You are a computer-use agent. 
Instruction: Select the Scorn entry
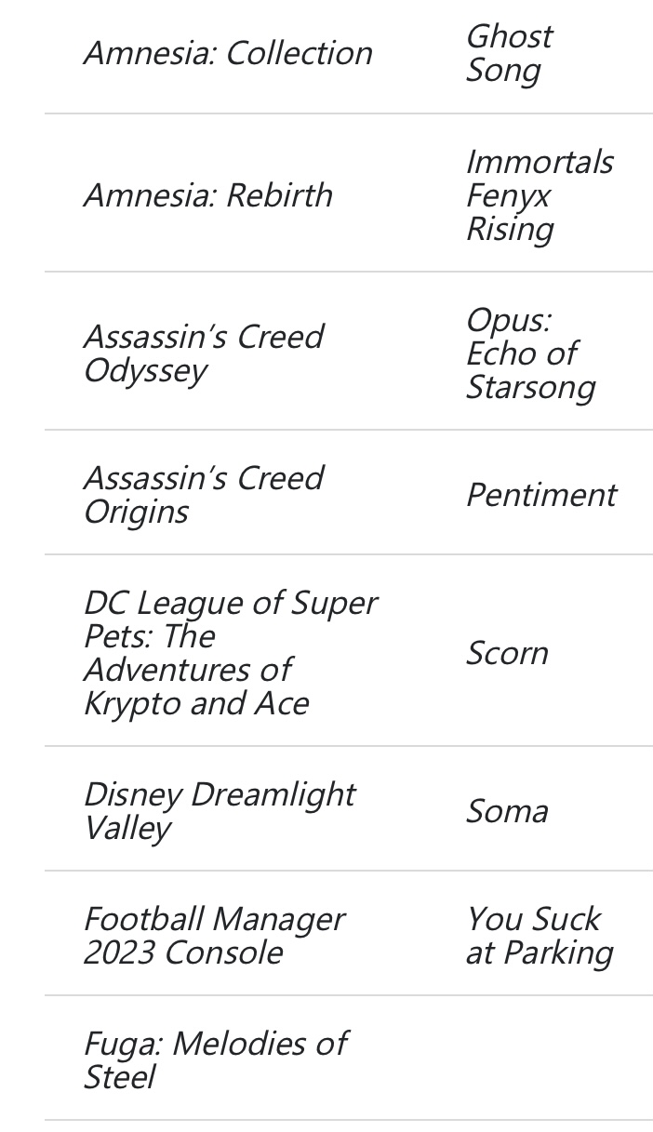click(507, 653)
